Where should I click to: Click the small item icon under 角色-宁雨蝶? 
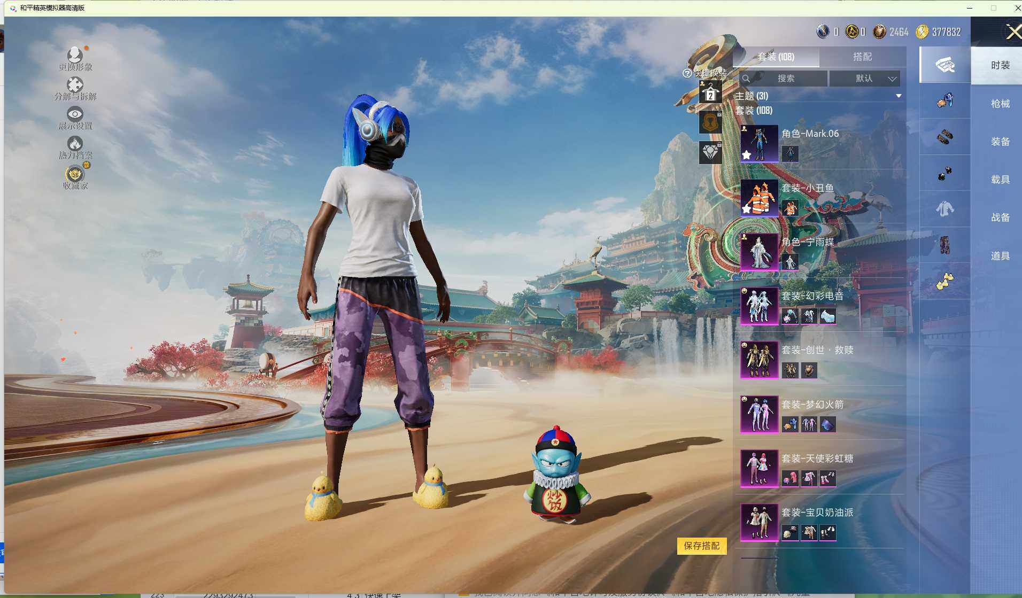click(x=790, y=262)
